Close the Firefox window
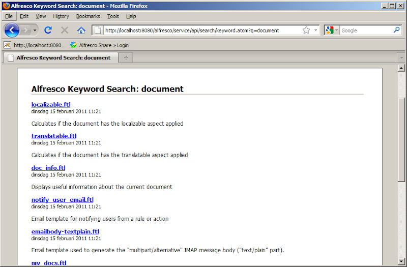Image resolution: width=407 pixels, height=267 pixels. coord(400,6)
